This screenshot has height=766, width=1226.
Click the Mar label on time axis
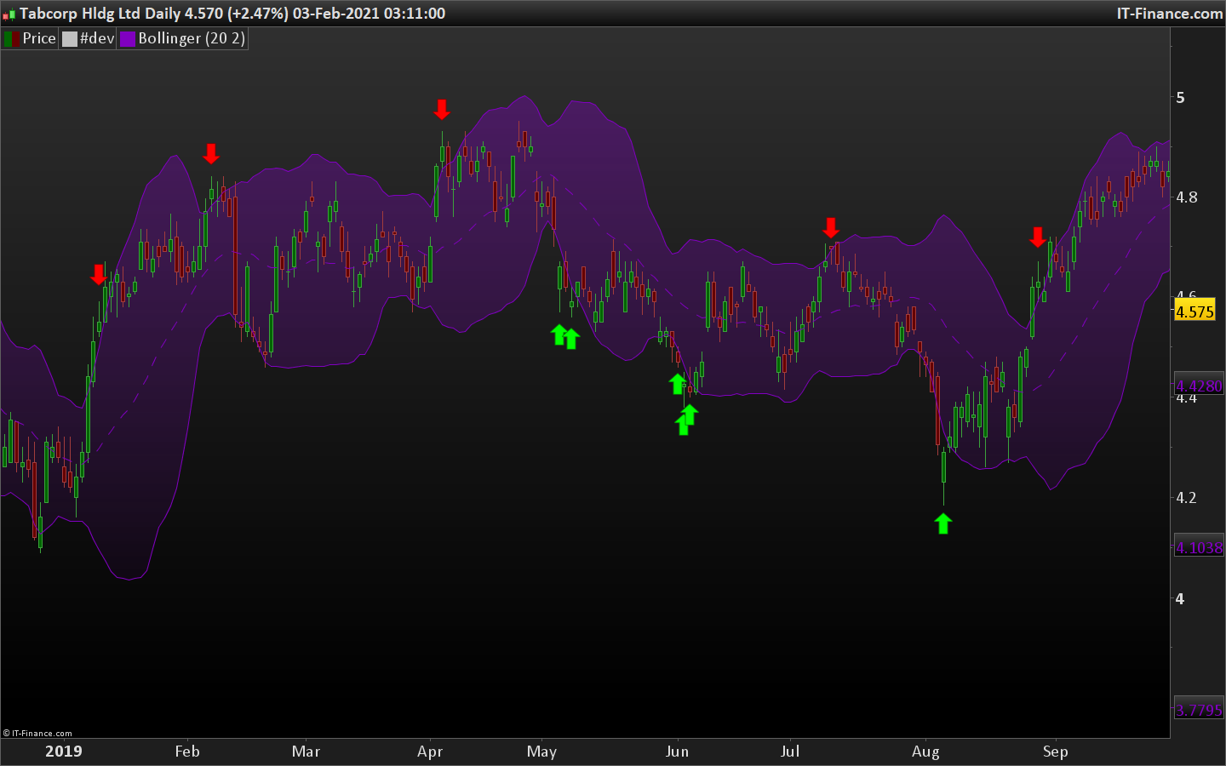click(306, 752)
